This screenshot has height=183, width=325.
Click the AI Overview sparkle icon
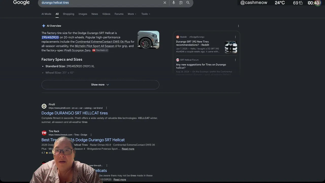point(44,26)
